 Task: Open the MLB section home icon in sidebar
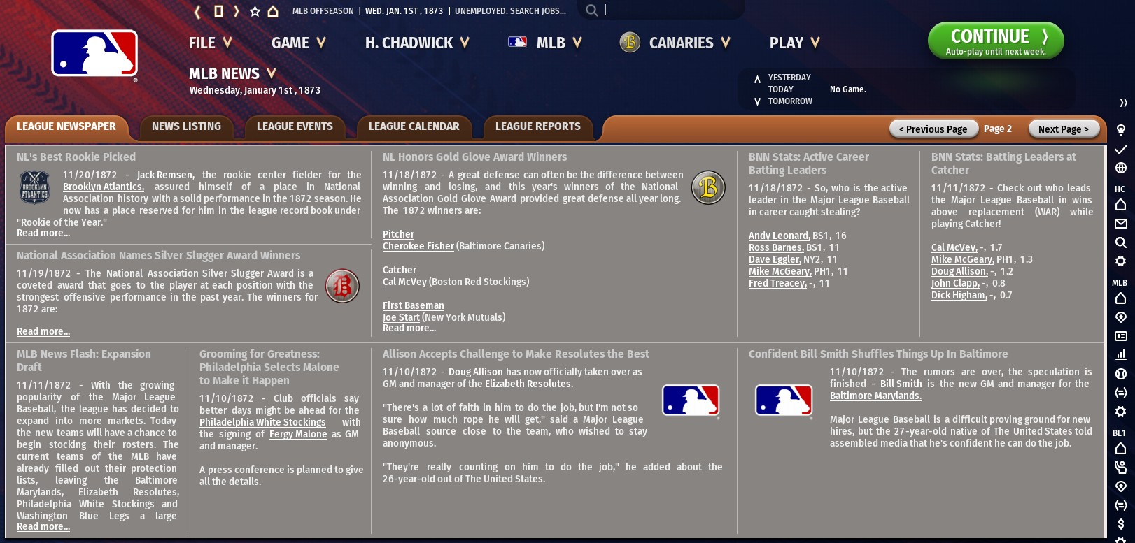pyautogui.click(x=1120, y=298)
